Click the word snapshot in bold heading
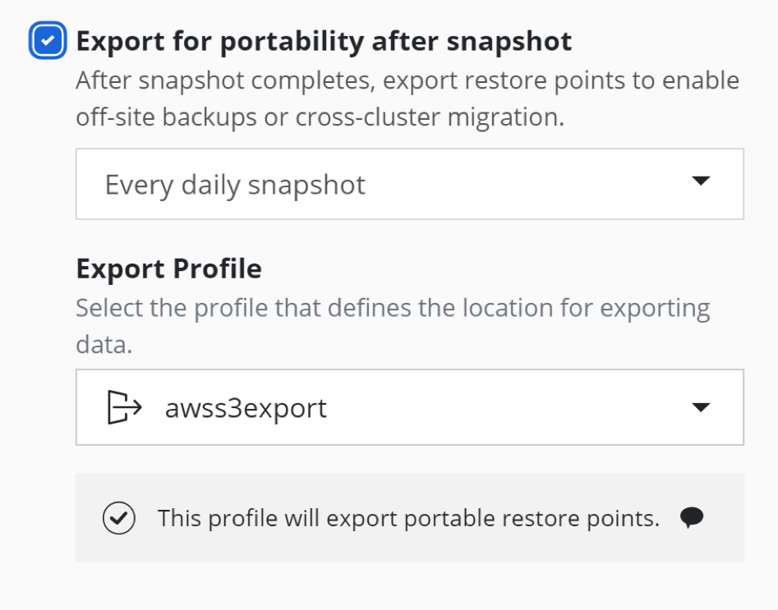 click(x=509, y=41)
